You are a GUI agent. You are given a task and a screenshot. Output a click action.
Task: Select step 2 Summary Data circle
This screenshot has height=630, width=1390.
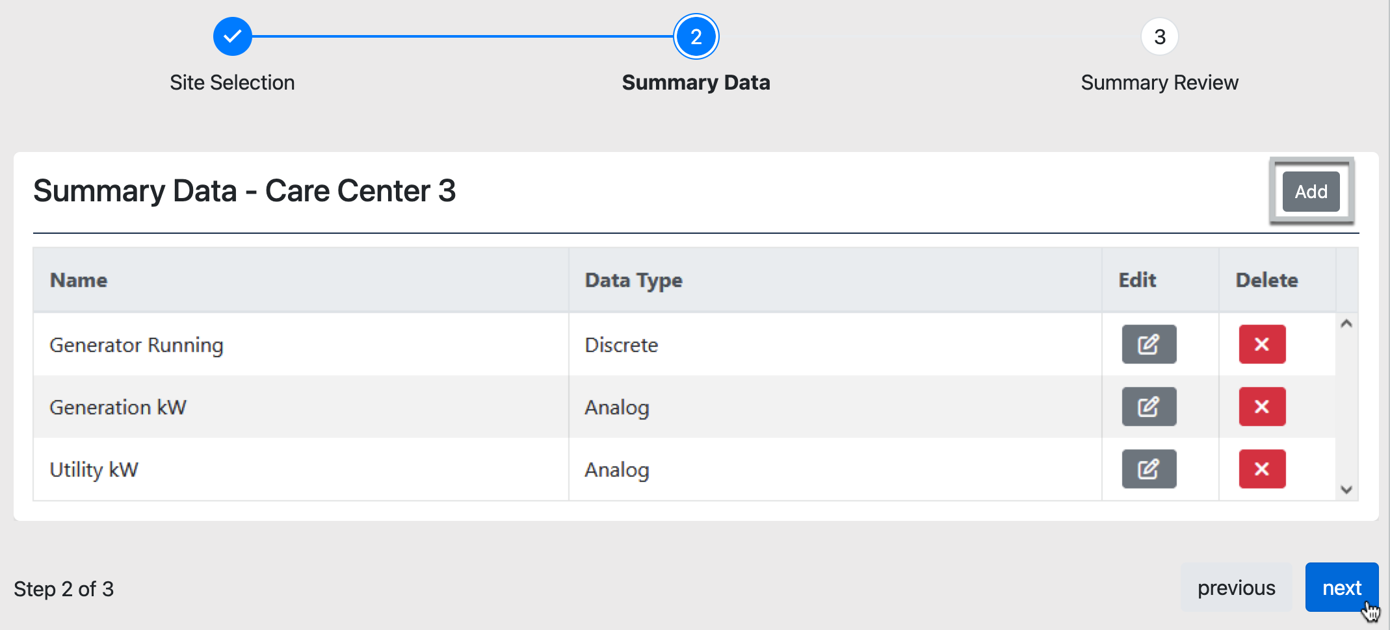(696, 37)
